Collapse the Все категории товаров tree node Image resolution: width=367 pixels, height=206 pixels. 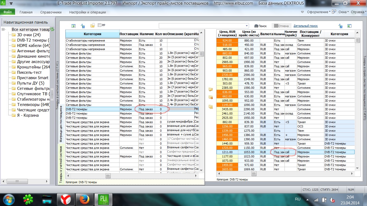click(x=3, y=30)
